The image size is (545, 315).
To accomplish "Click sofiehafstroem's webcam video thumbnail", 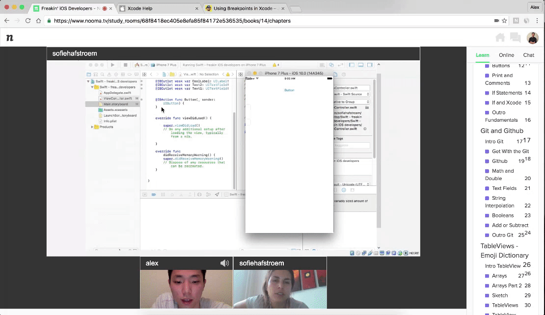I will (280, 289).
